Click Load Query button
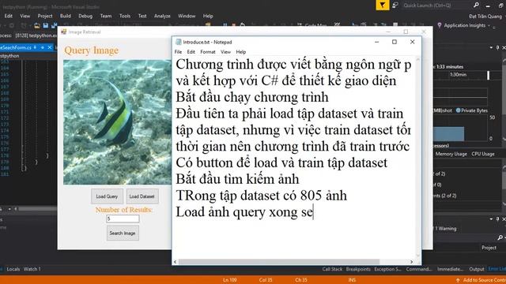 coord(107,196)
